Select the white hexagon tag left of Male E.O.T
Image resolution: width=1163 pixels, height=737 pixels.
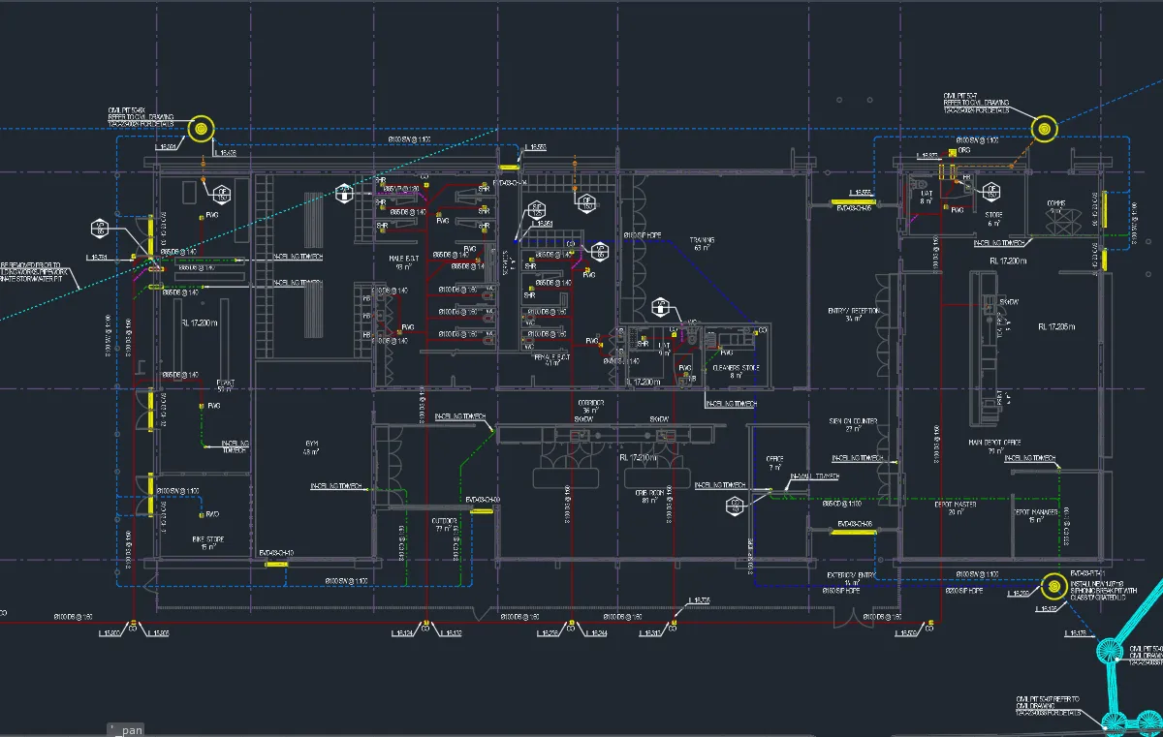tap(343, 194)
